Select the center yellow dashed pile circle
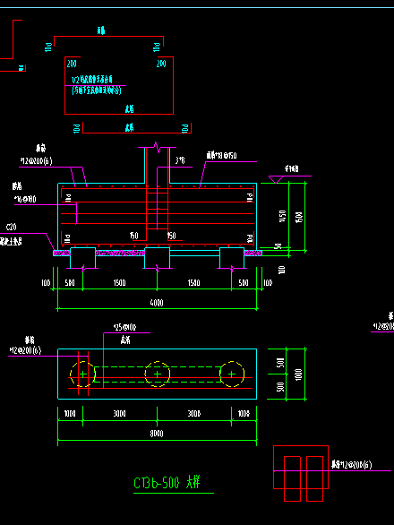The image size is (394, 525). pyautogui.click(x=158, y=374)
